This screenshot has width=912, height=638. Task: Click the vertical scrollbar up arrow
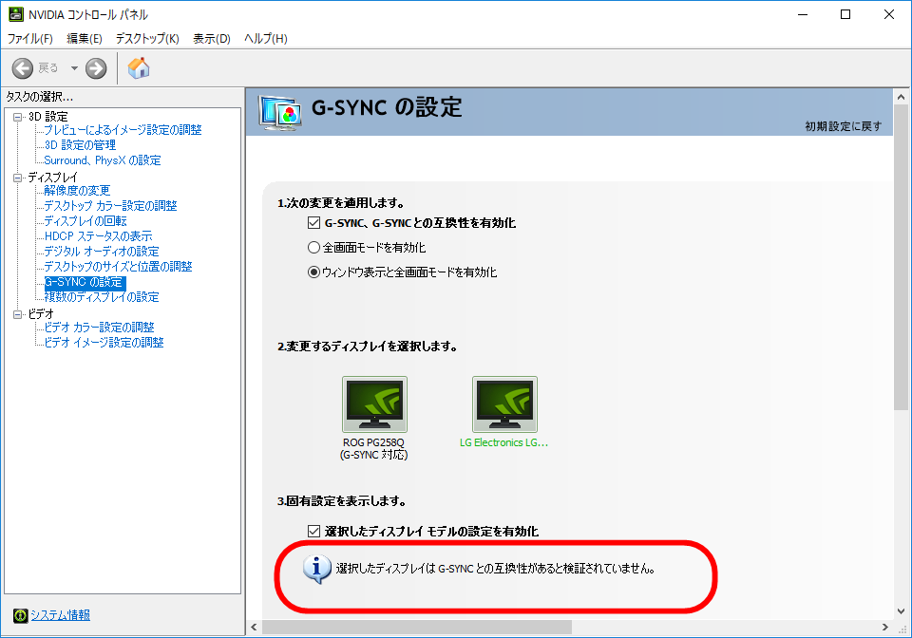[x=901, y=97]
